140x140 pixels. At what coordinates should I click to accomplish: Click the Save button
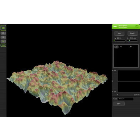click(x=119, y=104)
